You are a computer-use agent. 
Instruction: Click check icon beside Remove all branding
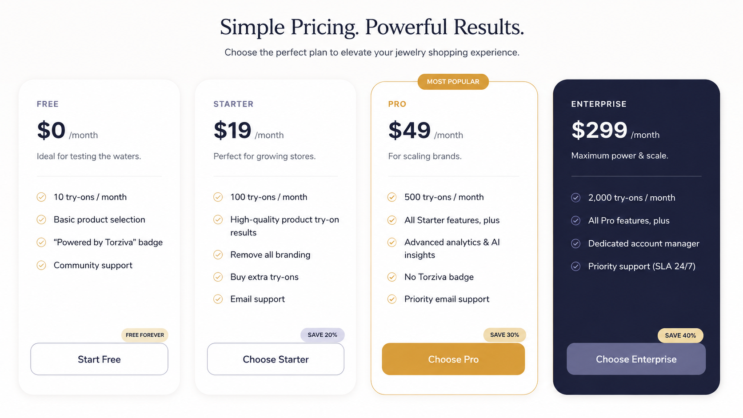click(218, 255)
